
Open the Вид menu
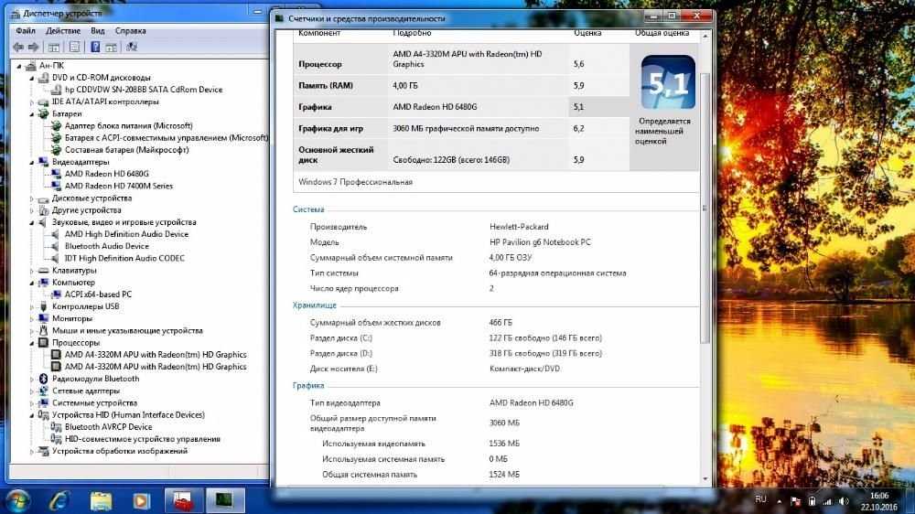coord(98,31)
